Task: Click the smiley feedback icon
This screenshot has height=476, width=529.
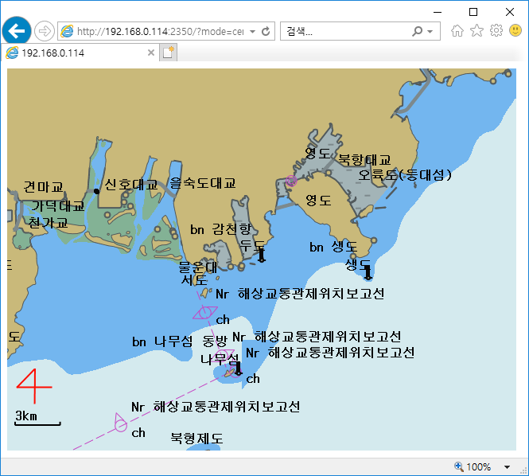Action: point(515,31)
